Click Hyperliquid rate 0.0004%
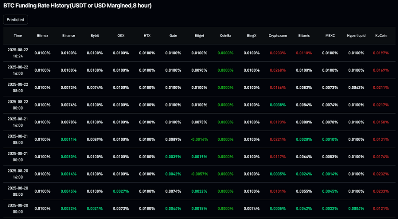 [356, 209]
